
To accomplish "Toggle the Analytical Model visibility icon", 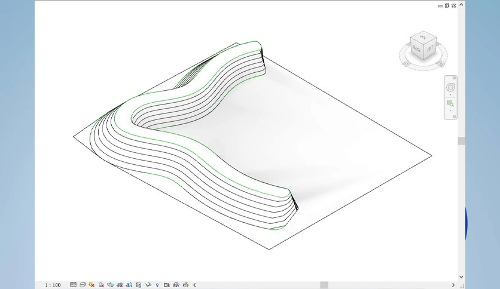I will (x=176, y=285).
